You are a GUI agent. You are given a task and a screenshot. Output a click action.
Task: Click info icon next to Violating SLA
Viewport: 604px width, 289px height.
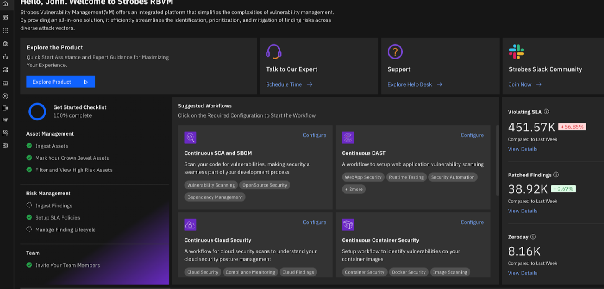pyautogui.click(x=546, y=112)
